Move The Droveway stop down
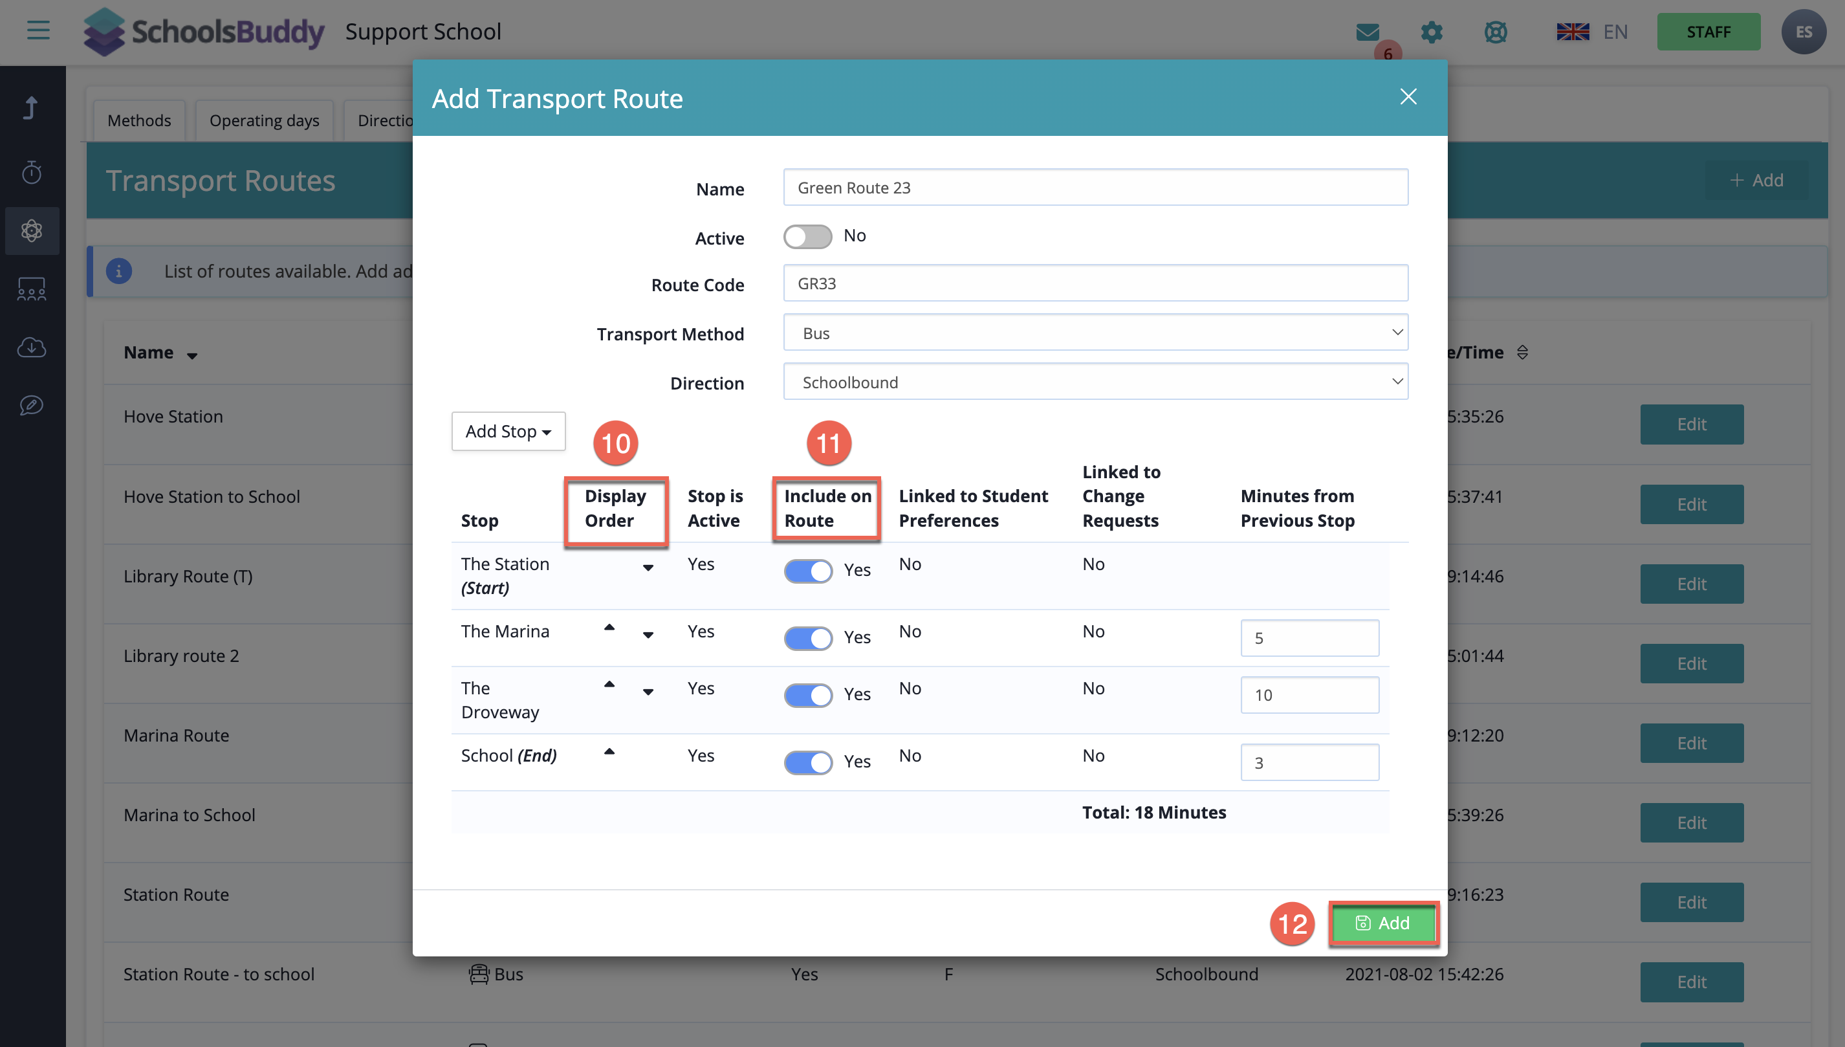 (x=648, y=692)
